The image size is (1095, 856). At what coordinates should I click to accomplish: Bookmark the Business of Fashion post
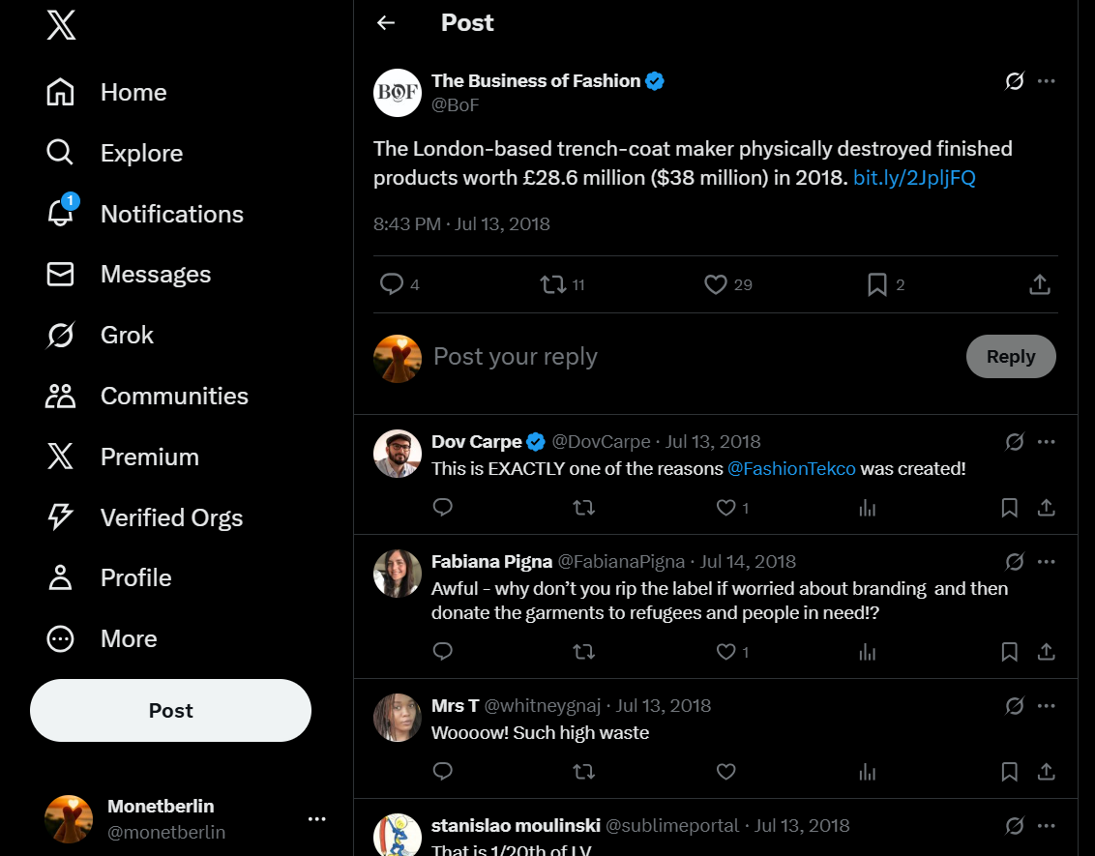point(877,284)
